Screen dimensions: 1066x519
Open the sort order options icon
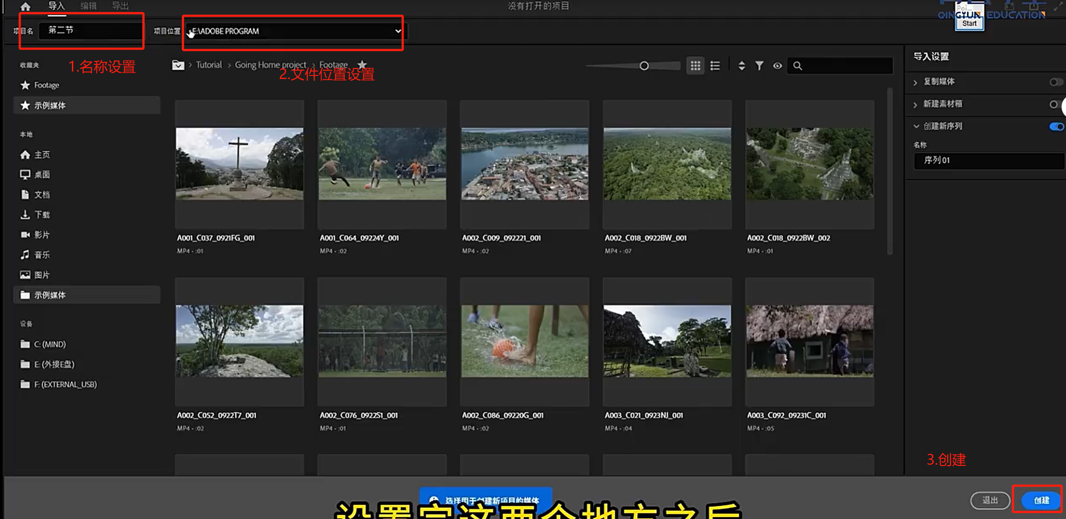741,66
